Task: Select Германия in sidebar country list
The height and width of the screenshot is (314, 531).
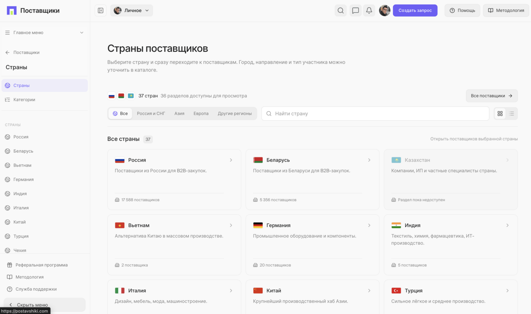Action: click(x=45, y=180)
